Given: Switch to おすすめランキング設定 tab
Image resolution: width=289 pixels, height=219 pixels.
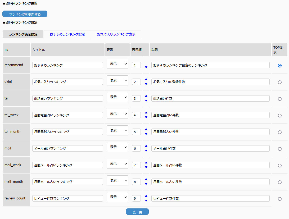Looking at the screenshot, I should coord(67,34).
